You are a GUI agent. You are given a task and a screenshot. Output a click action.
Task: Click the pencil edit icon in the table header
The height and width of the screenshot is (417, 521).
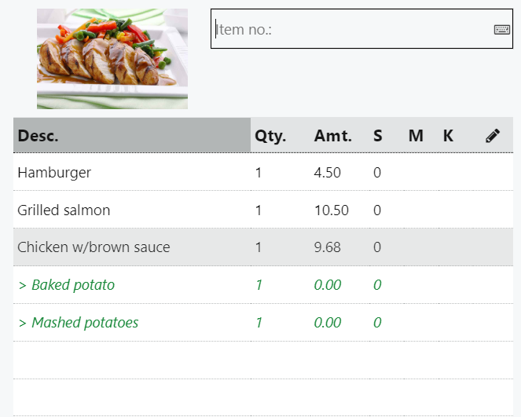(x=493, y=136)
